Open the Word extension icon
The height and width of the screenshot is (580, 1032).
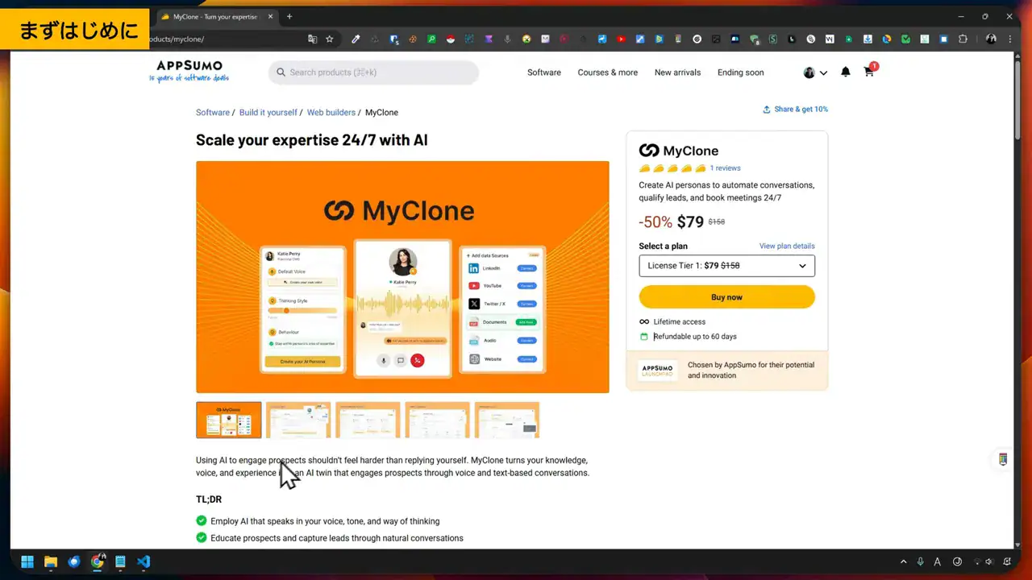tap(830, 39)
